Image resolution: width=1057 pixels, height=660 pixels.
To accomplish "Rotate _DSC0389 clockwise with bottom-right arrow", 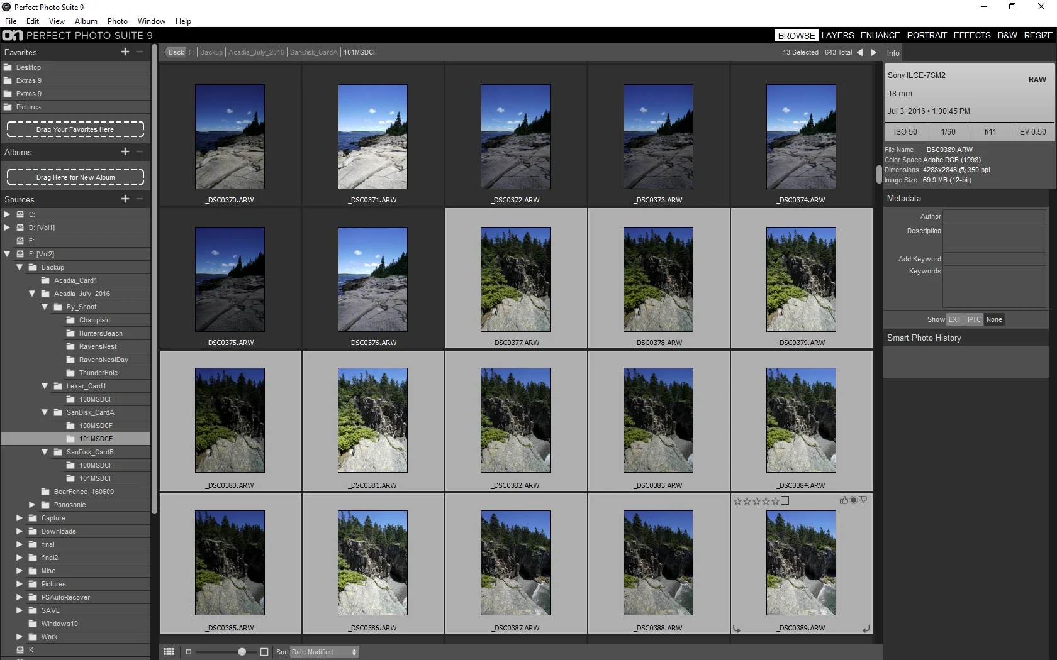I will coord(866,629).
